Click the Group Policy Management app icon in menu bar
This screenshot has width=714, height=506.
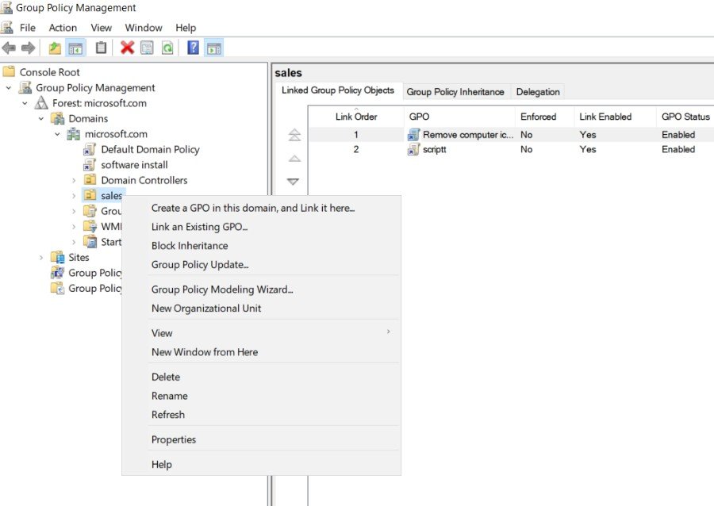(7, 28)
